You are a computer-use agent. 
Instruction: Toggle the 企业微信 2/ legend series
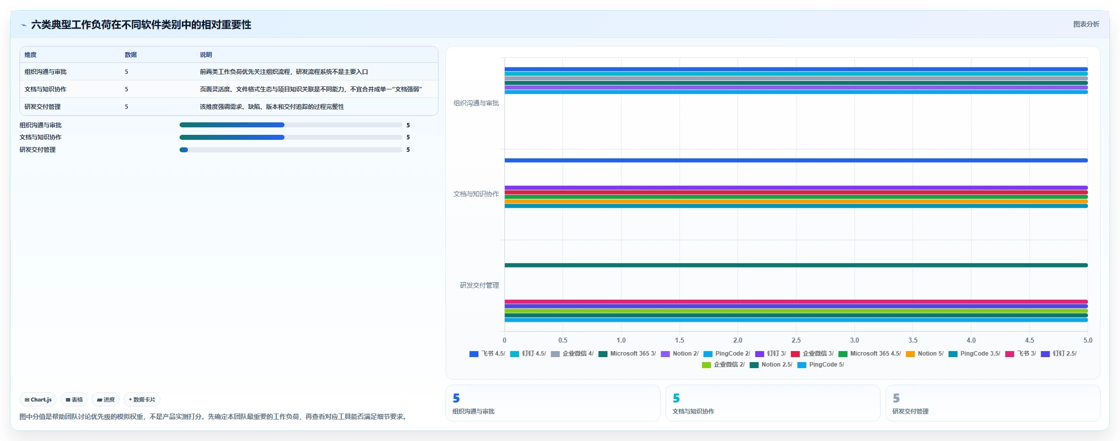click(x=723, y=365)
